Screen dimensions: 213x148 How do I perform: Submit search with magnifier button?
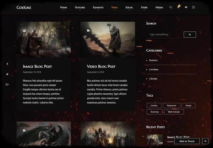tap(190, 35)
